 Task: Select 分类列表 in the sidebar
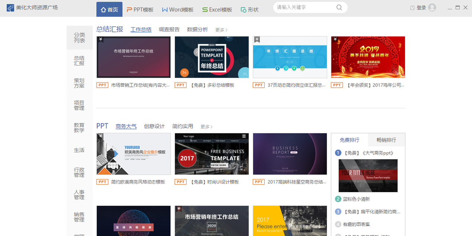[79, 38]
